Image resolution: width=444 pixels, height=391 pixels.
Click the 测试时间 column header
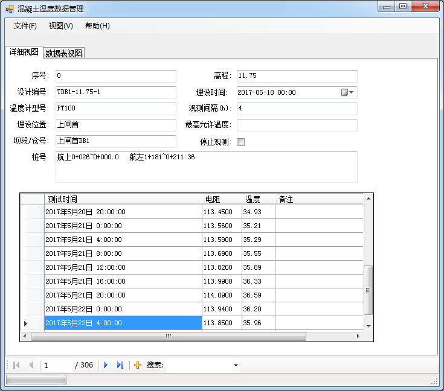123,199
